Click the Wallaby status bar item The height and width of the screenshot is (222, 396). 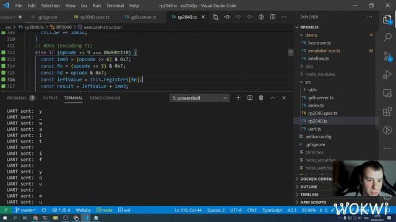83,210
